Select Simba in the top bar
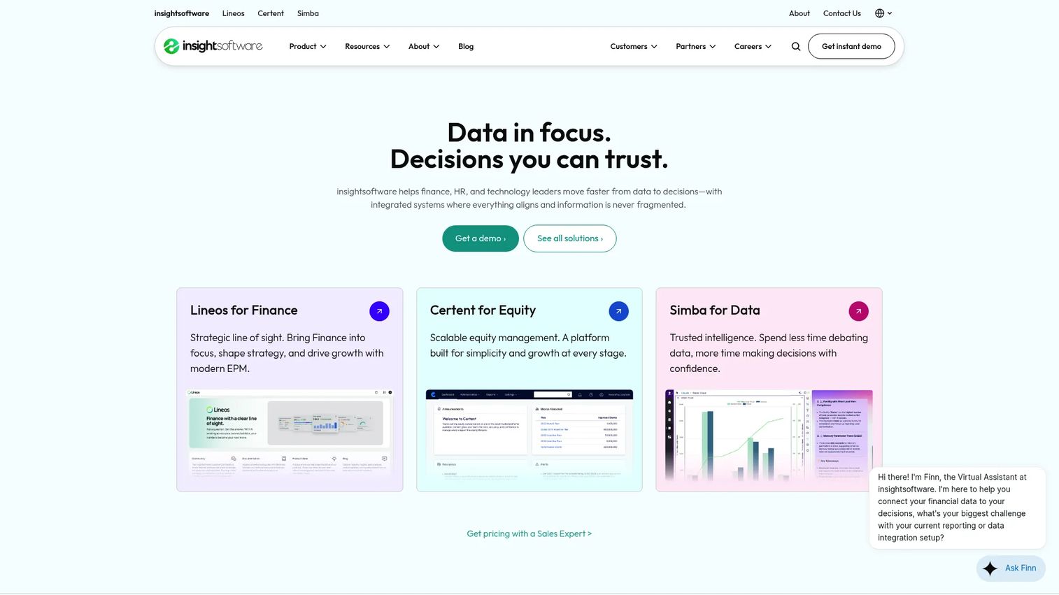This screenshot has width=1059, height=595. [x=308, y=13]
